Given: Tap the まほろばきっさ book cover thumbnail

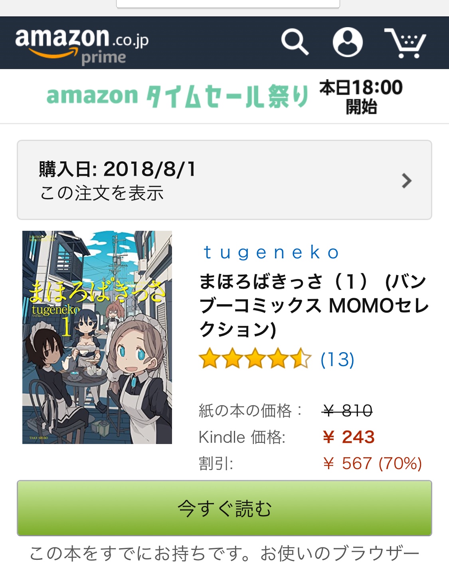Looking at the screenshot, I should point(97,337).
